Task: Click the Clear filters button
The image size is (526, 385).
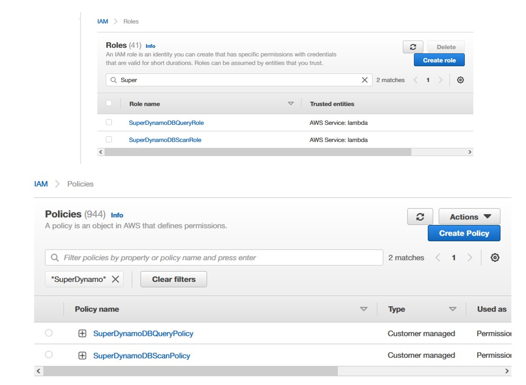Action: pos(174,279)
